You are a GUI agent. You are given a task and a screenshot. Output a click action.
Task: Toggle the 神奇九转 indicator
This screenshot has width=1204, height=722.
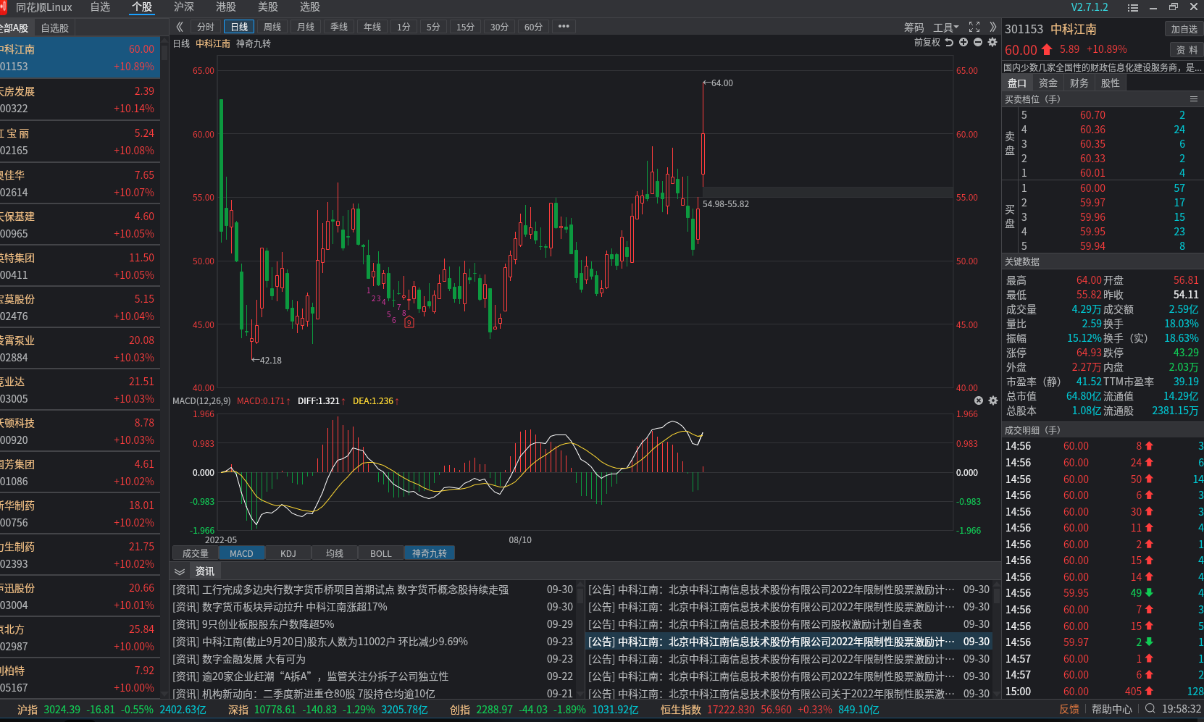click(430, 553)
